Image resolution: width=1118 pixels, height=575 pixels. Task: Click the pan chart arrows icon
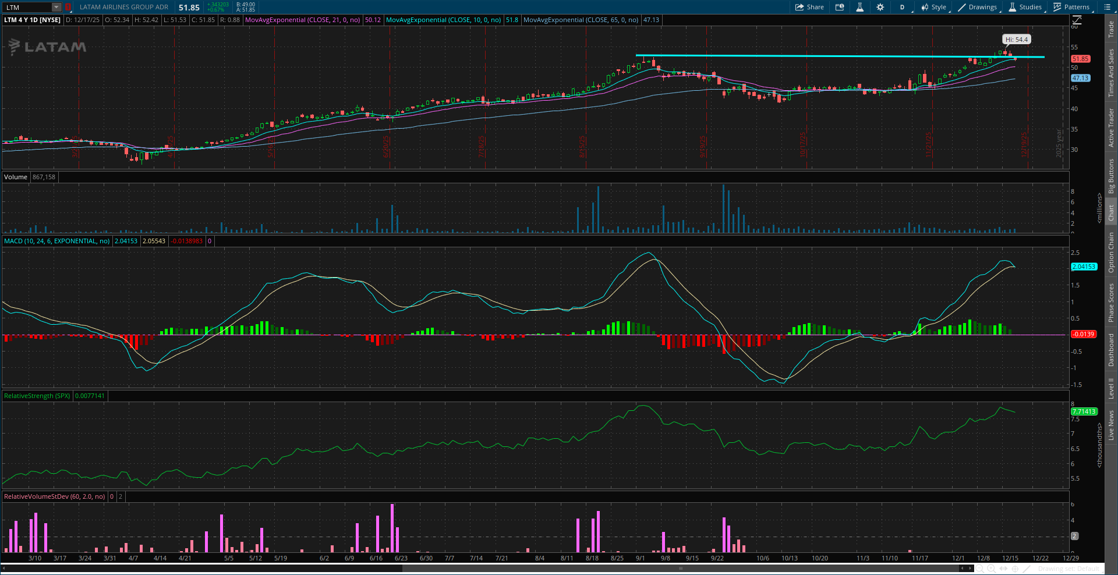coord(1004,569)
